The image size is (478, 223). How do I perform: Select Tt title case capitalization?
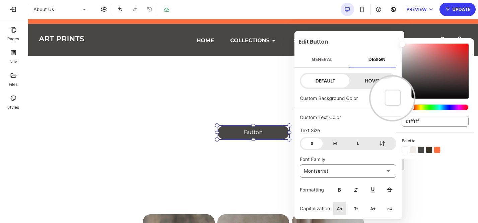point(356,209)
